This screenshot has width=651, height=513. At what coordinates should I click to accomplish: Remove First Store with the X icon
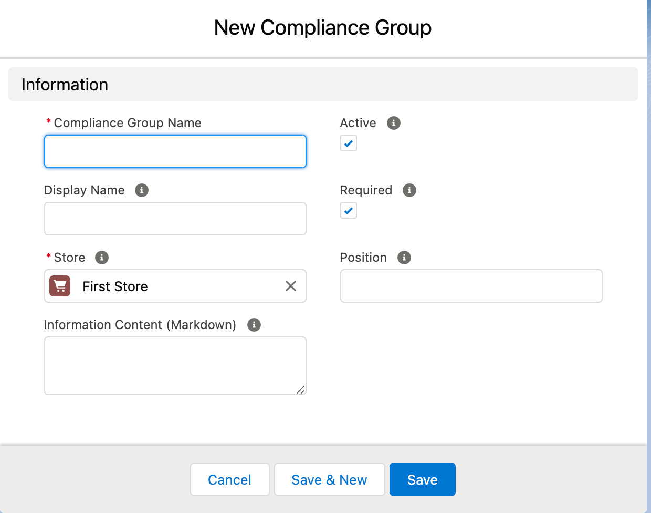(x=291, y=286)
